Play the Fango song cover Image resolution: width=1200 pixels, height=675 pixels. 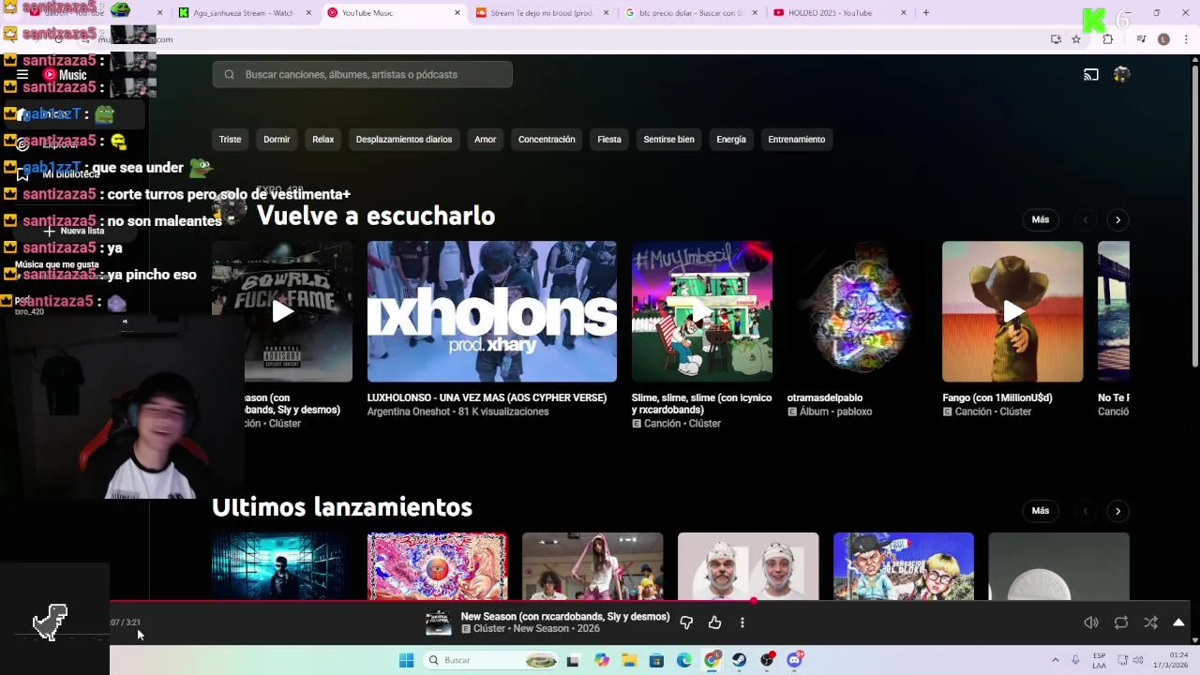(x=1012, y=311)
